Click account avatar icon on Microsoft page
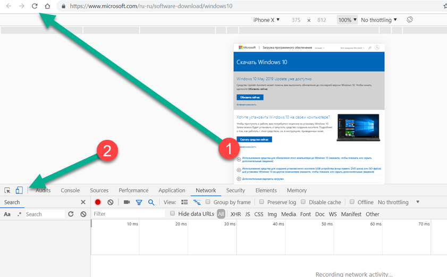This screenshot has height=277, width=447. [377, 48]
